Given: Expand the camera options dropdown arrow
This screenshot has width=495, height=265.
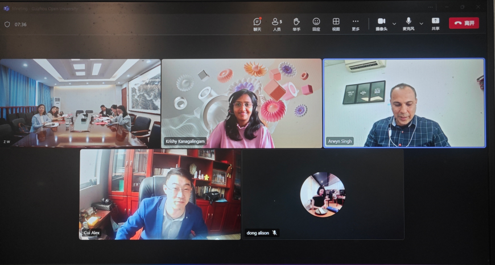Looking at the screenshot, I should click(394, 24).
